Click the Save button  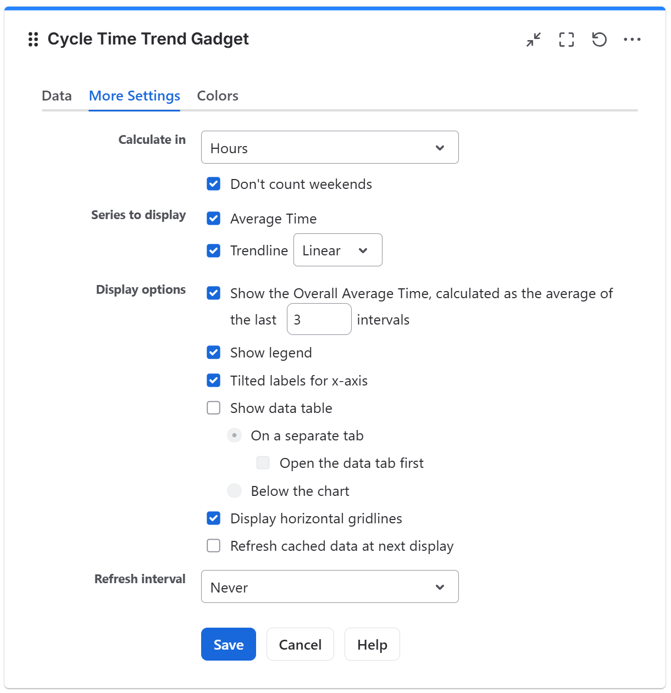click(229, 644)
